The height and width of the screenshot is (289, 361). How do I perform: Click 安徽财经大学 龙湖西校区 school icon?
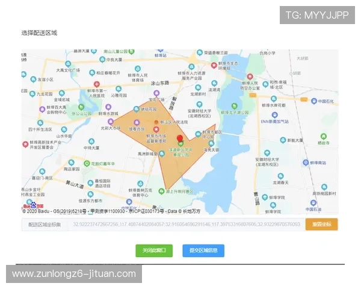199,104
